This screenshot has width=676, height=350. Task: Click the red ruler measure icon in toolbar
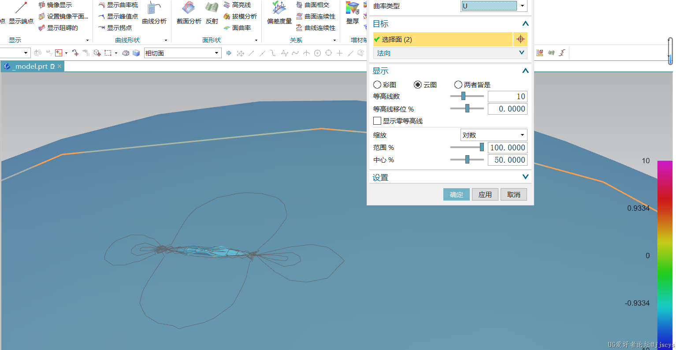pos(540,53)
